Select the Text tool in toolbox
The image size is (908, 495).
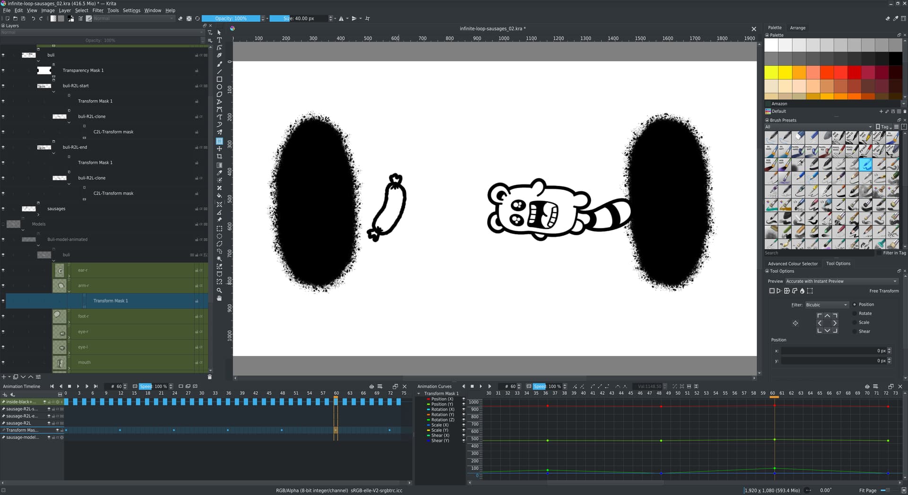coord(219,40)
